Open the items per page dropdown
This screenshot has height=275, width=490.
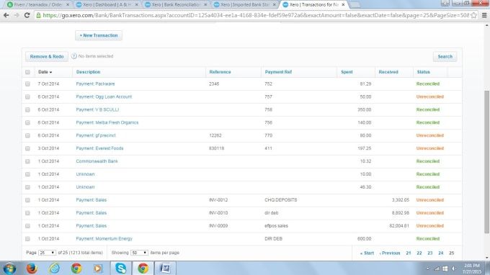pyautogui.click(x=139, y=253)
